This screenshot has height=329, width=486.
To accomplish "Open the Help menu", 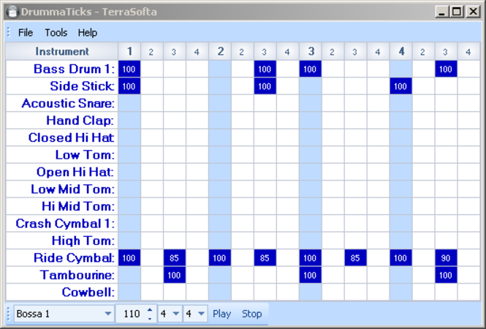I will [88, 33].
